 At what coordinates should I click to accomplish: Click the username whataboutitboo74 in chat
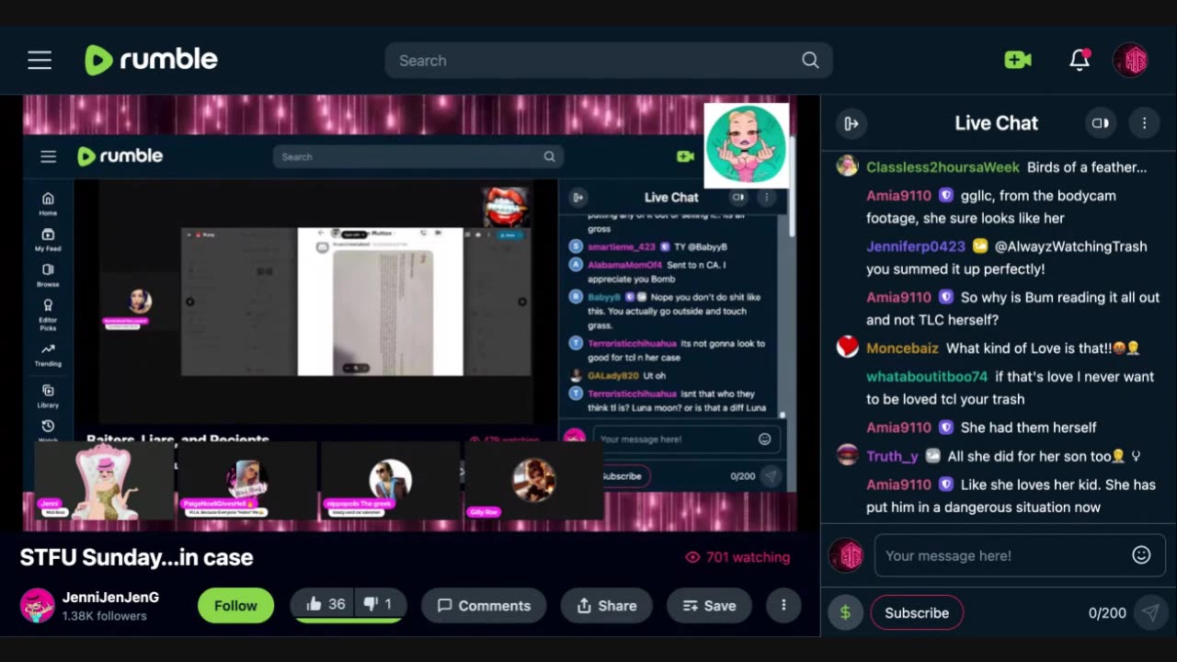(927, 377)
